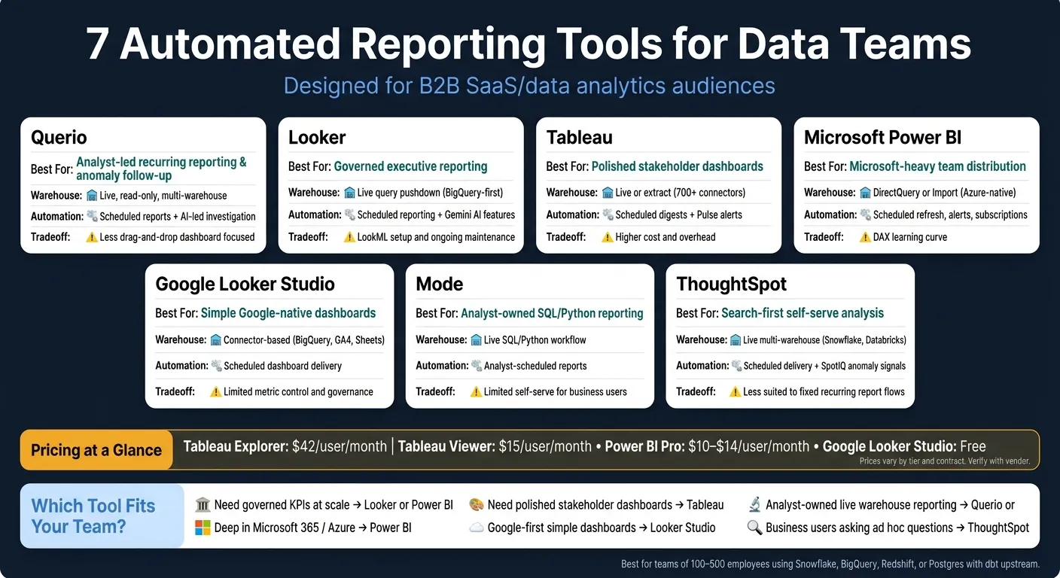
Task: Select "Analyst-owned SQL/Python reporting" text
Action: pos(552,313)
